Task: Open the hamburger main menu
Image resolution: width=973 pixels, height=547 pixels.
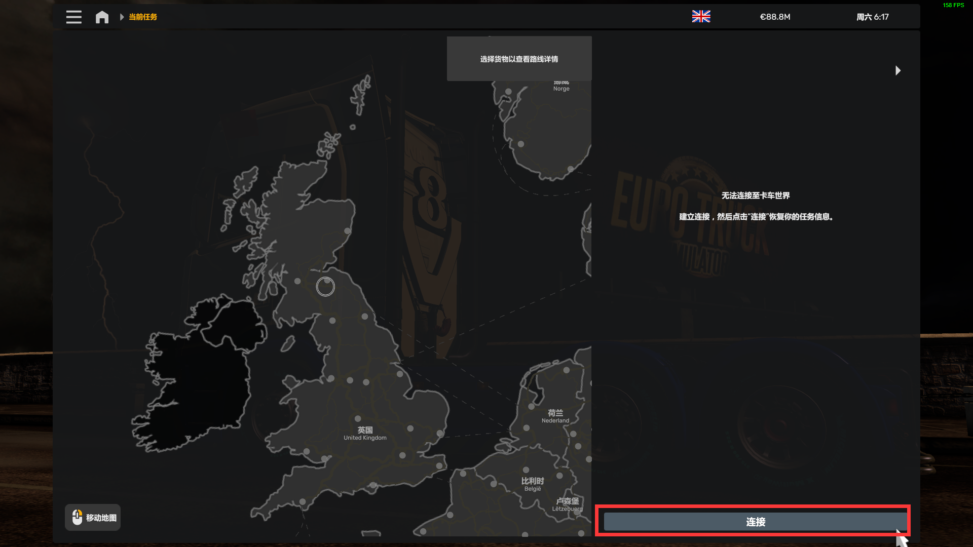Action: pyautogui.click(x=74, y=17)
